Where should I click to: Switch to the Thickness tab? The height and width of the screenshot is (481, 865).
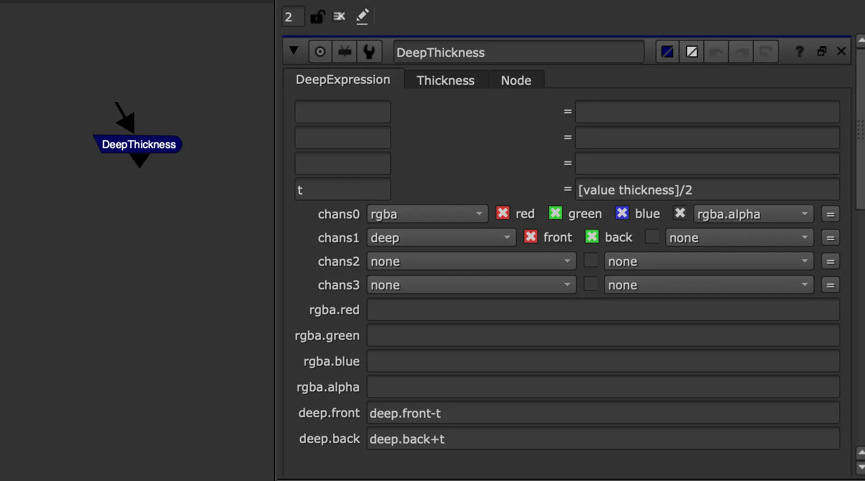point(446,81)
